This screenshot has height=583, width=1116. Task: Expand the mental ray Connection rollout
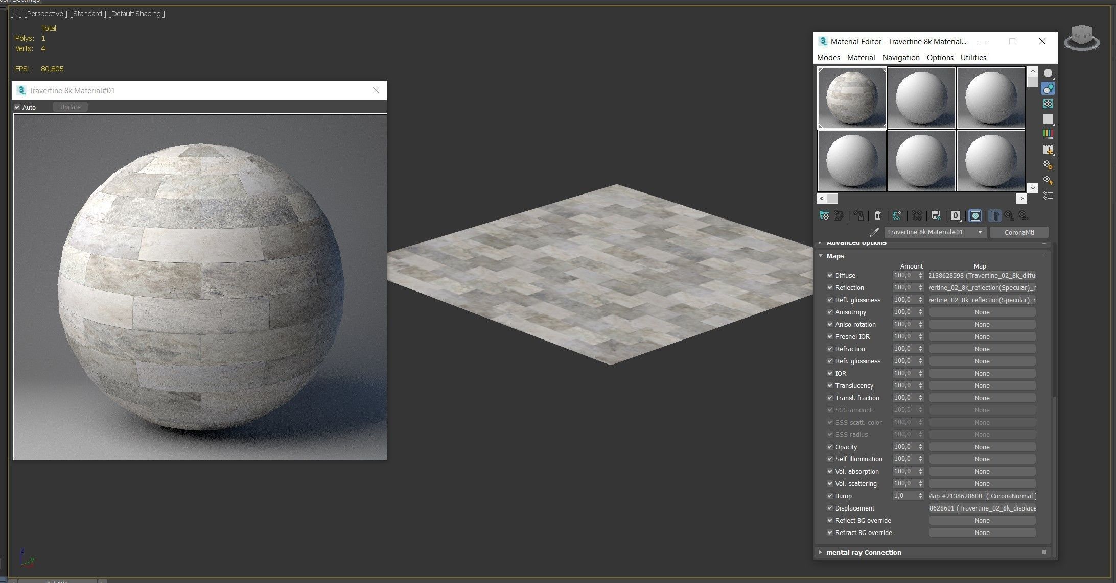[x=821, y=552]
